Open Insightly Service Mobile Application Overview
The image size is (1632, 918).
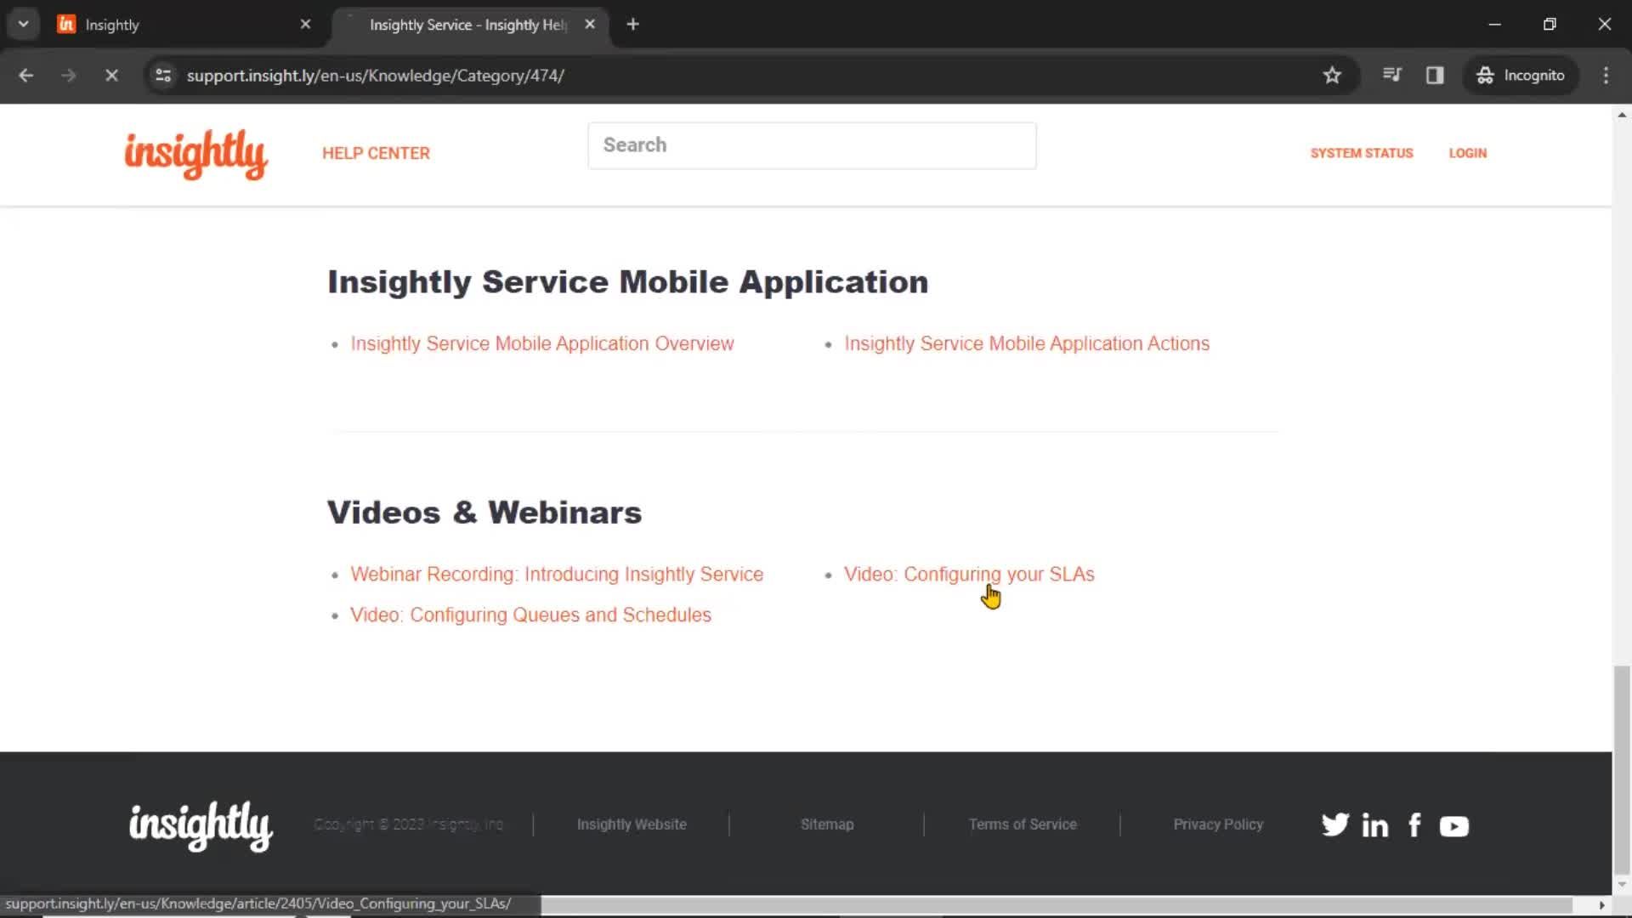(x=542, y=344)
